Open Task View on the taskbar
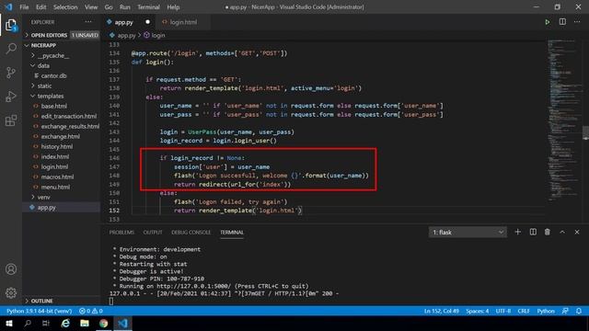The width and height of the screenshot is (589, 331). (46, 323)
